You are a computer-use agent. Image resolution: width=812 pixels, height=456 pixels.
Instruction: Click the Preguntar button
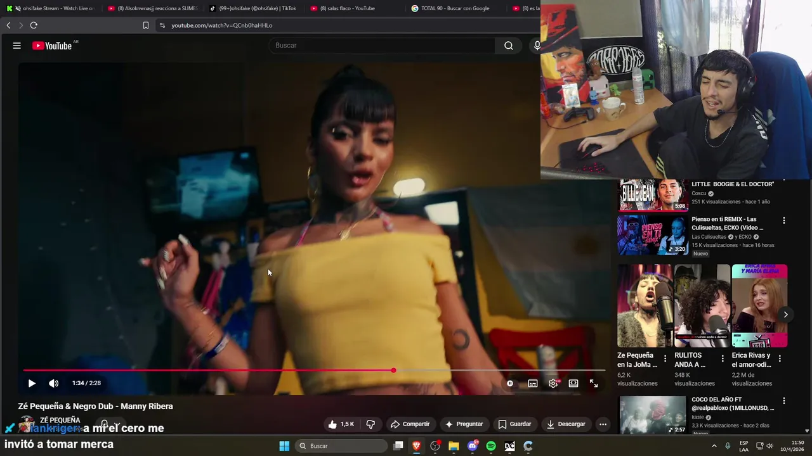[464, 424]
